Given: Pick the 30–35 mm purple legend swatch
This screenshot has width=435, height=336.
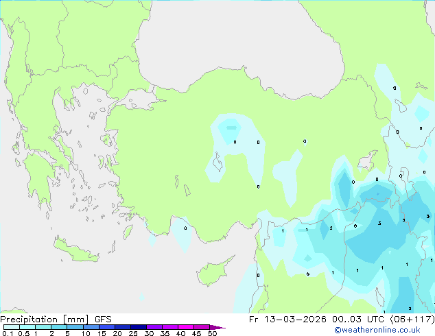Looking at the screenshot, I should (154, 327).
